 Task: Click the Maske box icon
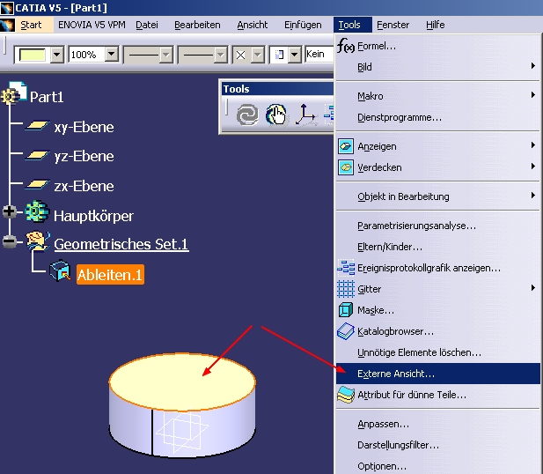point(346,310)
